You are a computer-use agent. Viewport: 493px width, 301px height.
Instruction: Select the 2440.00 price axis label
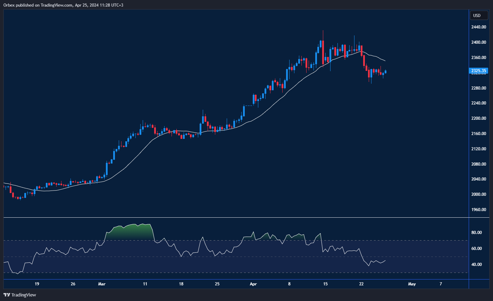pyautogui.click(x=478, y=27)
